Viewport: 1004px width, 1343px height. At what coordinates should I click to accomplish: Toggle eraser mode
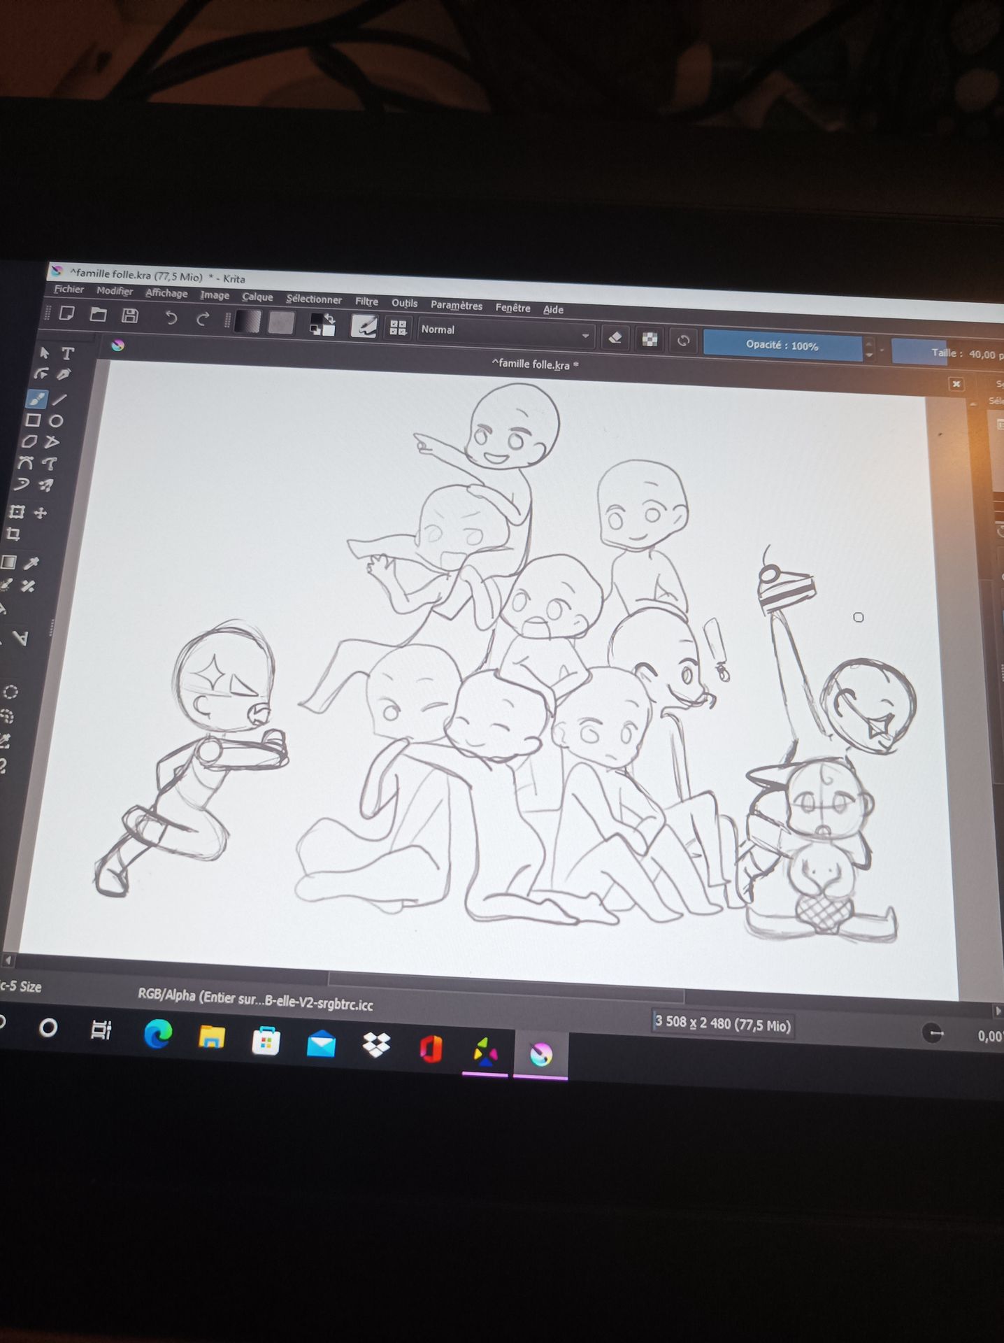[615, 338]
